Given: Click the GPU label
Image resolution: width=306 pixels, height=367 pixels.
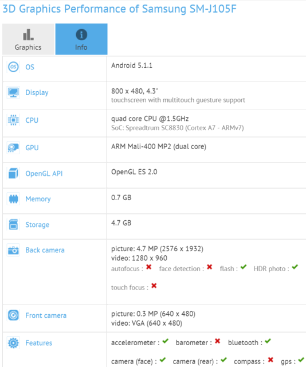Looking at the screenshot, I should tap(32, 148).
